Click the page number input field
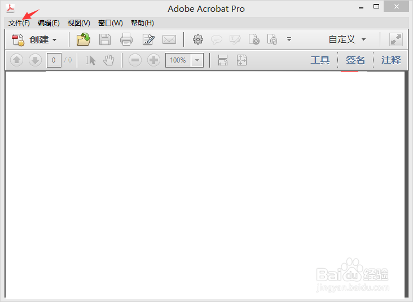Viewport: 413px width, 302px height. [54, 60]
